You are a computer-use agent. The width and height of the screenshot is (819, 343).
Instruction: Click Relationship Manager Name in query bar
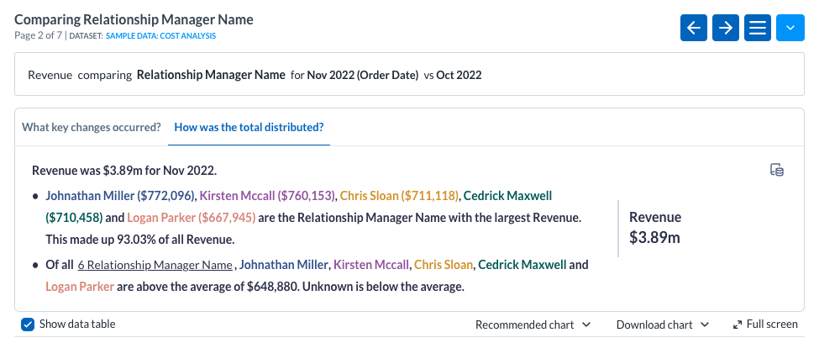click(x=211, y=75)
